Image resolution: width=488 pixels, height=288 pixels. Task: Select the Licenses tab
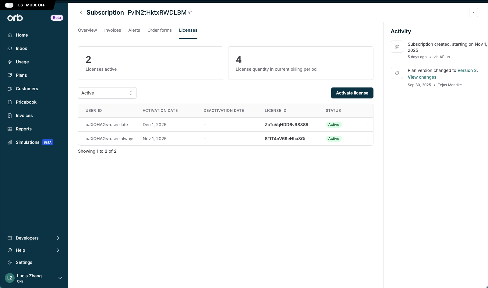tap(188, 30)
